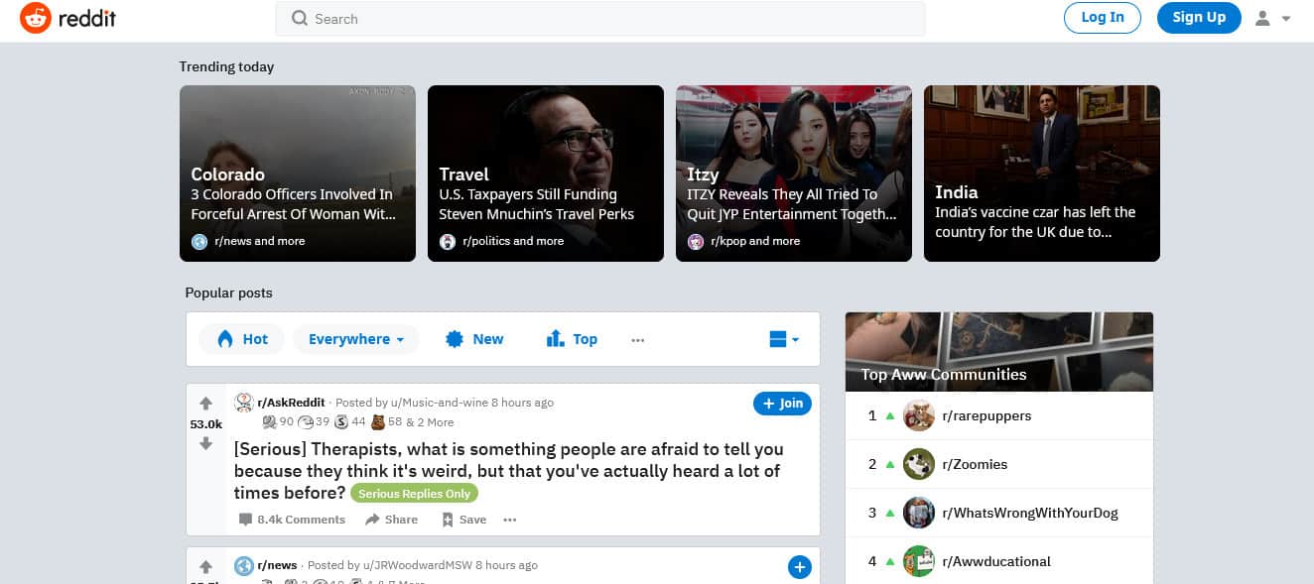1314x584 pixels.
Task: Select the New sort tab
Action: (x=474, y=339)
